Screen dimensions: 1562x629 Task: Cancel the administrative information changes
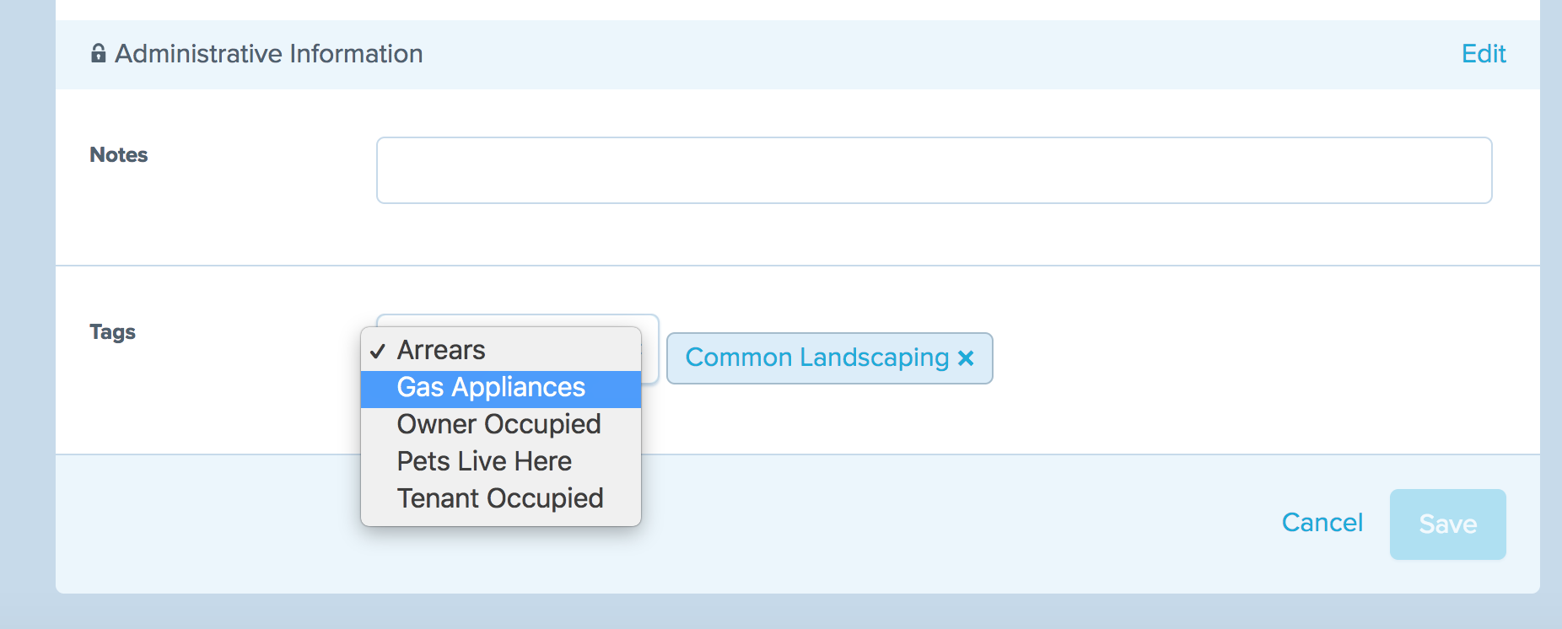[x=1322, y=523]
